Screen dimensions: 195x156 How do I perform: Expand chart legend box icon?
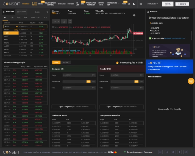(53, 27)
